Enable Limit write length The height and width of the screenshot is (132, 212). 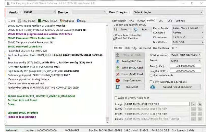[151, 76]
